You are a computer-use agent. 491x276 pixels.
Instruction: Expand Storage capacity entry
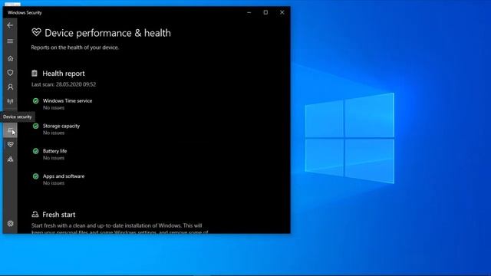pyautogui.click(x=61, y=126)
